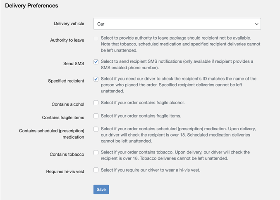Enable the Contains tobacco checkbox
The height and width of the screenshot is (200, 280).
(96, 153)
